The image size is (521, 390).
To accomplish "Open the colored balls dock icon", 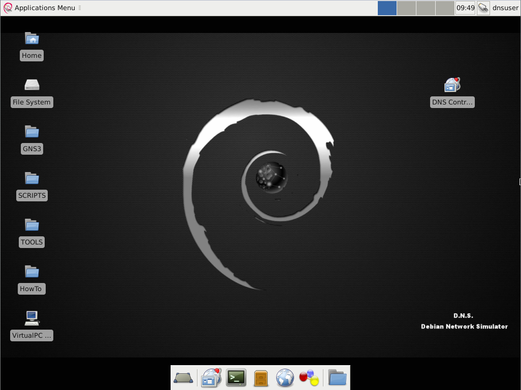I will [309, 378].
